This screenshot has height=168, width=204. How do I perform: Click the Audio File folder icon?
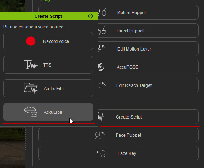click(x=31, y=88)
